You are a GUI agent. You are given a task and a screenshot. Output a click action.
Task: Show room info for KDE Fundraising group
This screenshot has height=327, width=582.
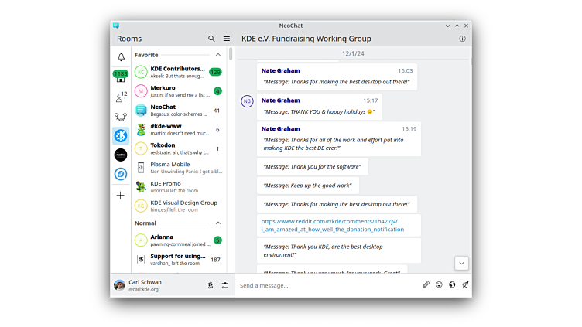(x=462, y=39)
